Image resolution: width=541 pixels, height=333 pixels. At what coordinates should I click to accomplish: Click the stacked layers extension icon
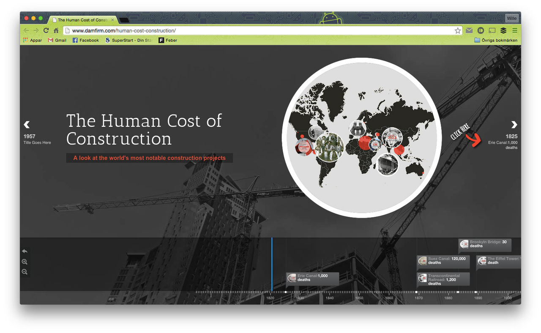click(x=503, y=30)
